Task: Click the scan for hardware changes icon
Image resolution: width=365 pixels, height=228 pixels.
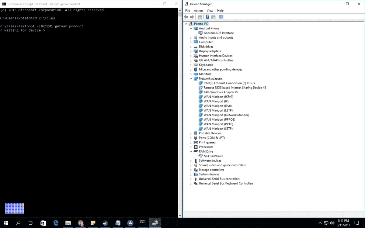Action: pos(221,17)
